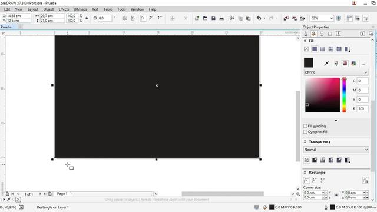Choose Uniform transparency icon
Screen dimensions: 377x212
315,160
